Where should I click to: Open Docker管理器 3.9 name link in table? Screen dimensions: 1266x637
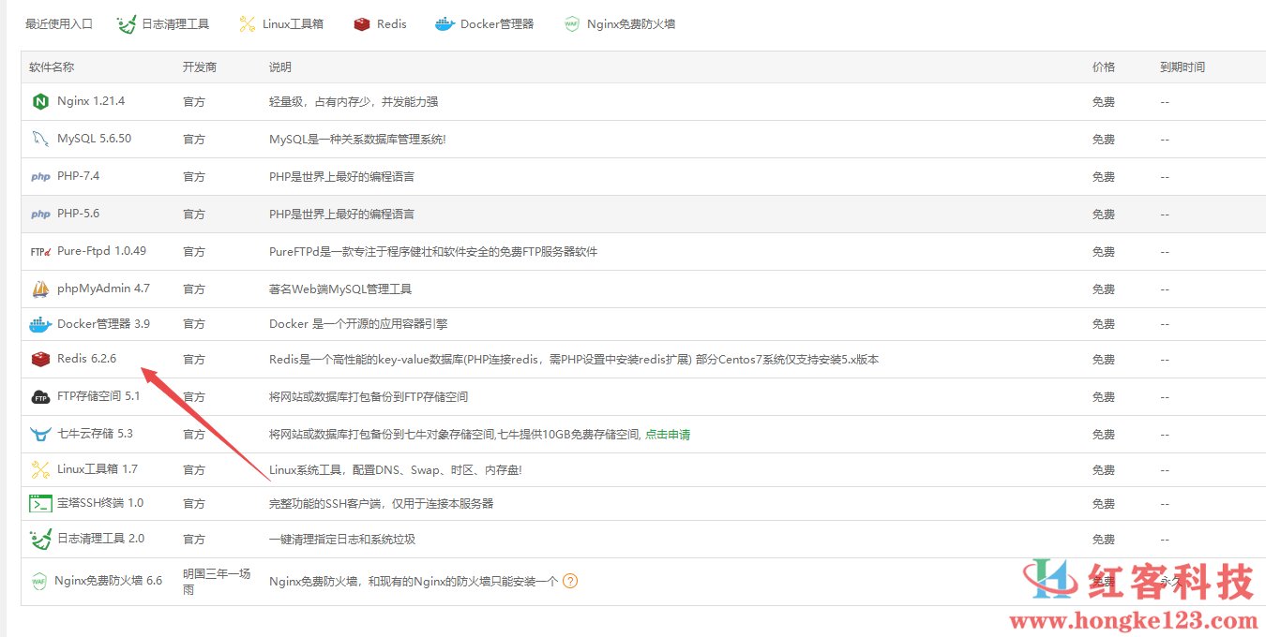[x=103, y=324]
